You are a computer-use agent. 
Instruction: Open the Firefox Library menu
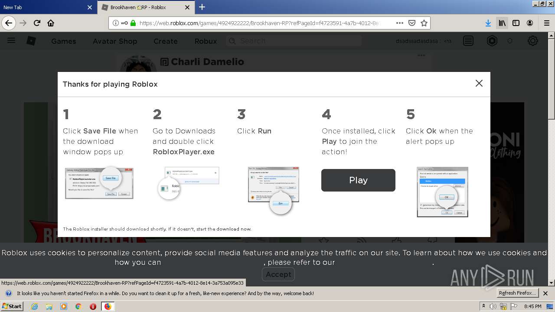(502, 23)
